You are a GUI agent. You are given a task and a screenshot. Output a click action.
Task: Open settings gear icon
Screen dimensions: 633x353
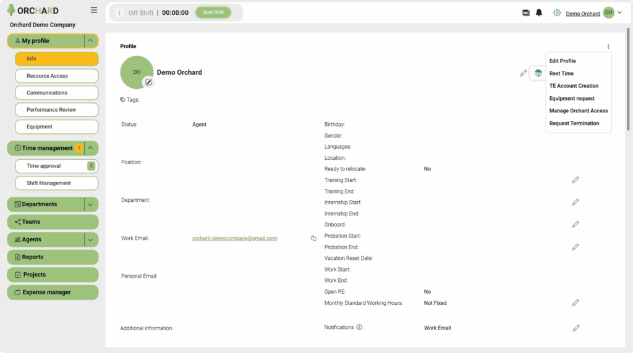coord(557,12)
